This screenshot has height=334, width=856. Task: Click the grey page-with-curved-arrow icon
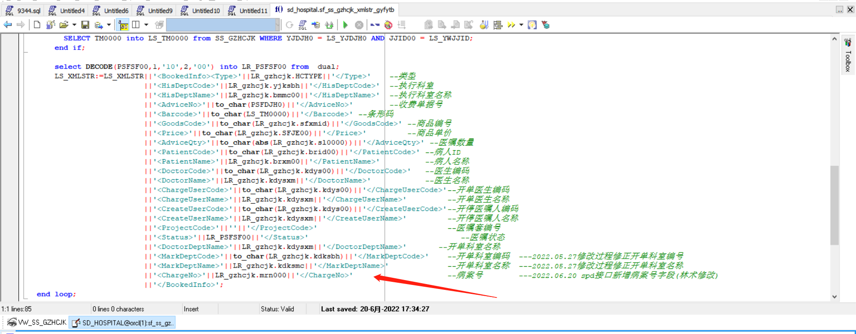click(x=469, y=25)
